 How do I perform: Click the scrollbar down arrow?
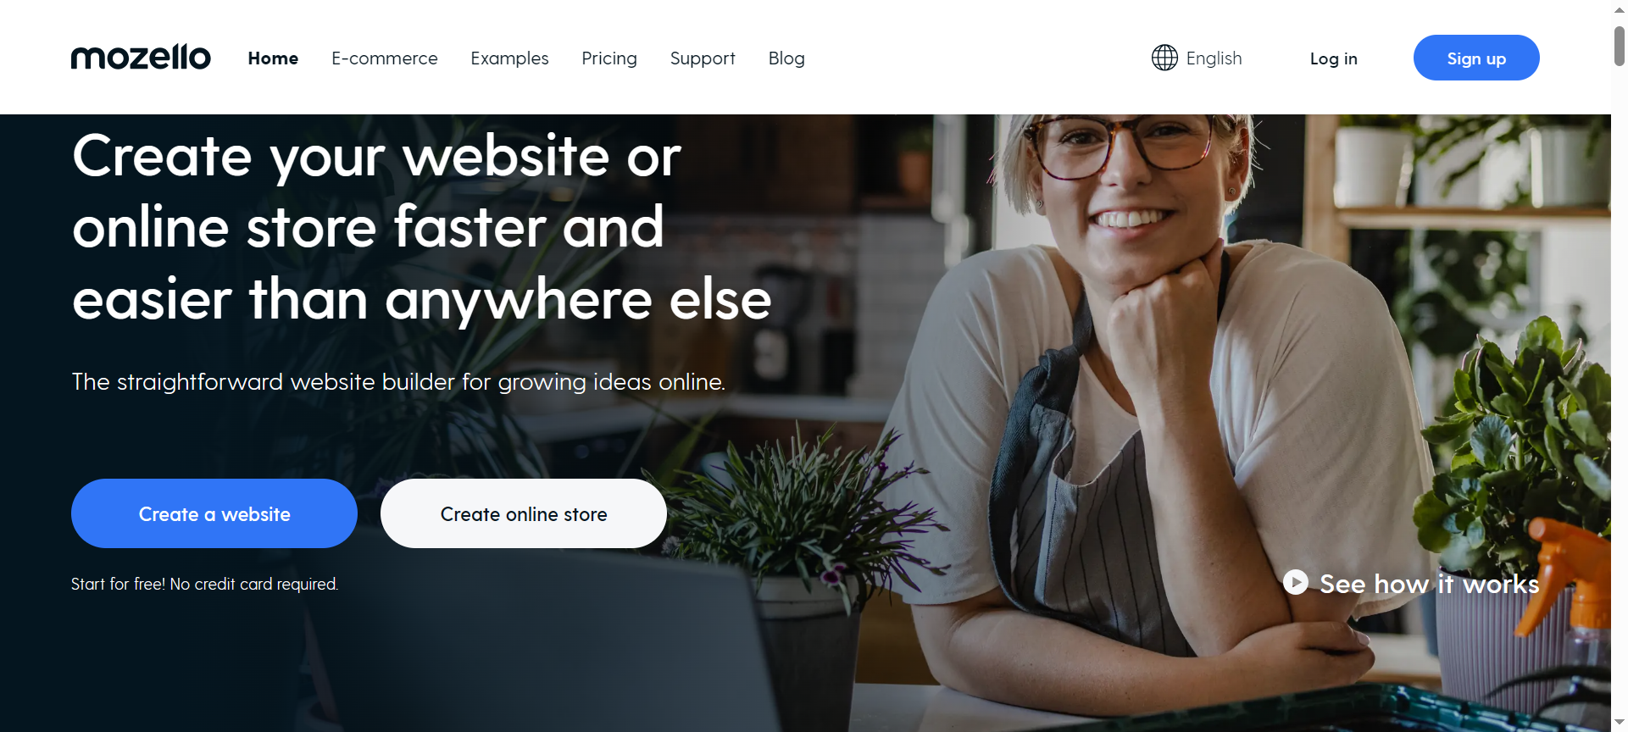1620,722
